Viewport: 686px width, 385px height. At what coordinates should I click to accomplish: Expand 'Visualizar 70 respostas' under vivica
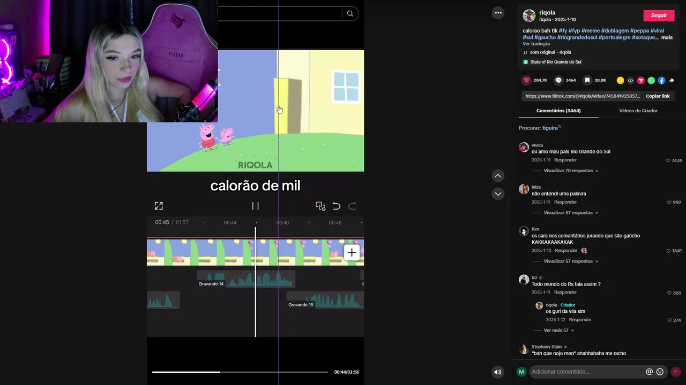[x=571, y=171]
